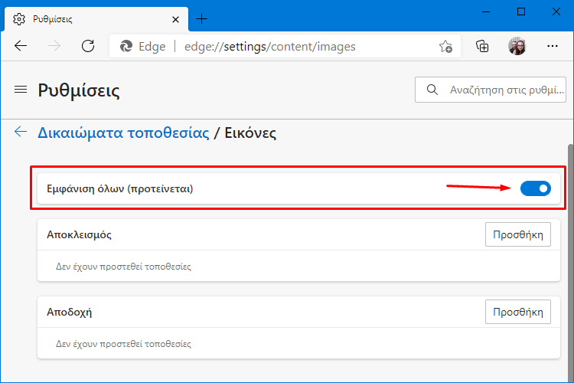The width and height of the screenshot is (574, 383).
Task: Toggle the Εμφάνιση όλων (προτείνεται) switch
Action: click(535, 188)
